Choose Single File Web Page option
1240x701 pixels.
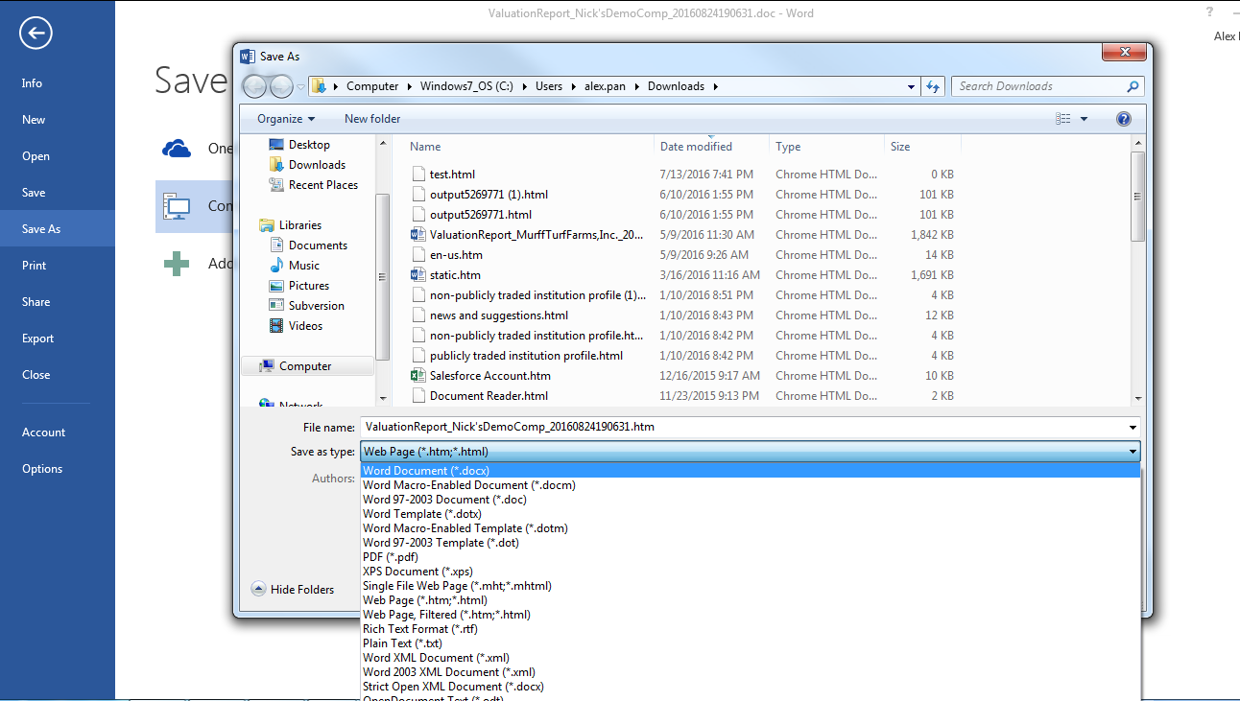pos(751,586)
